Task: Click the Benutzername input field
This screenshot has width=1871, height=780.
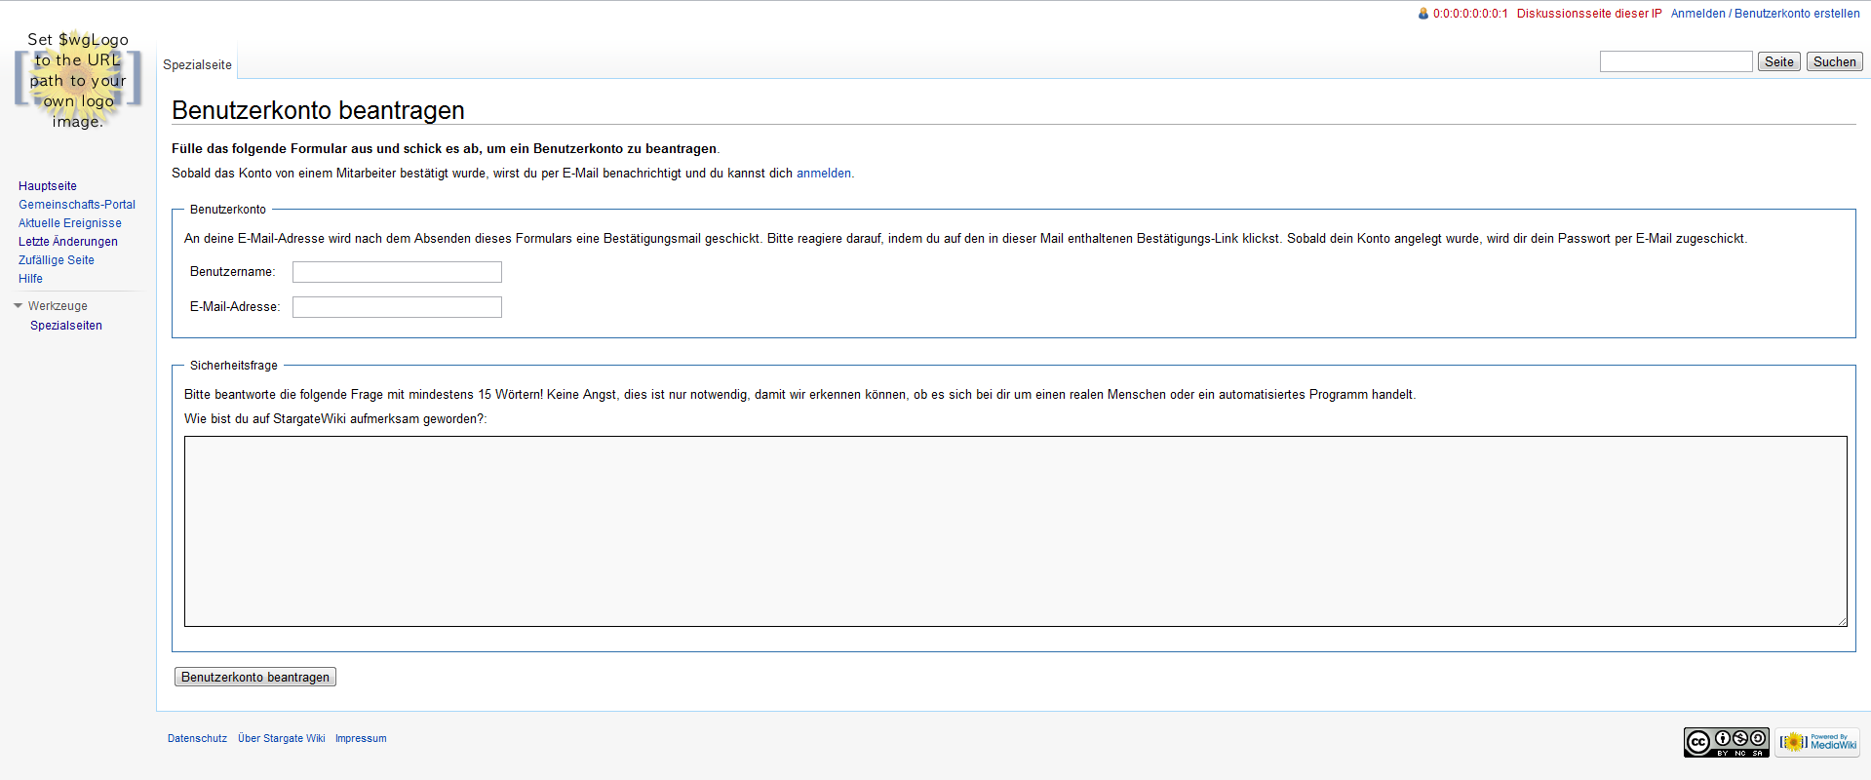Action: (x=397, y=272)
